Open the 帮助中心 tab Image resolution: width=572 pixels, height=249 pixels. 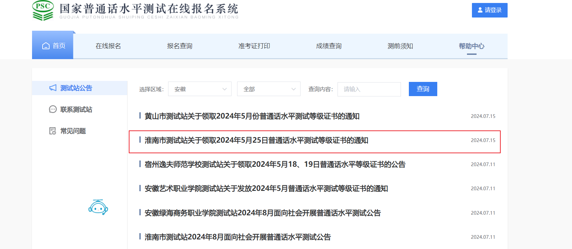[471, 46]
